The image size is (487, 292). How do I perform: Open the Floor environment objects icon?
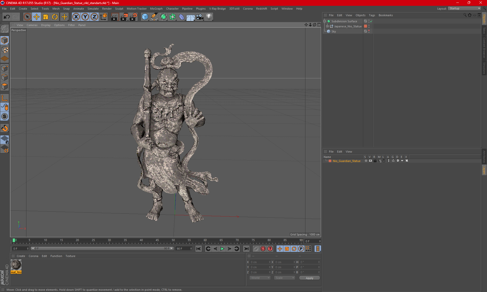pos(191,17)
